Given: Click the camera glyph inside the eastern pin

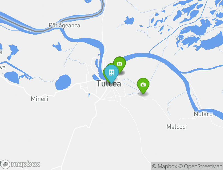Looking at the screenshot, I should tap(143, 85).
